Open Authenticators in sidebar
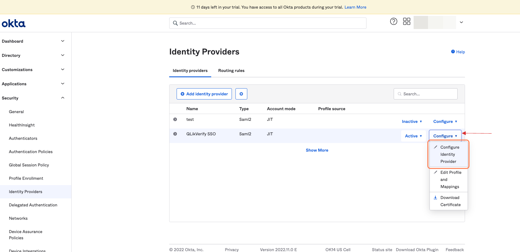 (x=23, y=138)
